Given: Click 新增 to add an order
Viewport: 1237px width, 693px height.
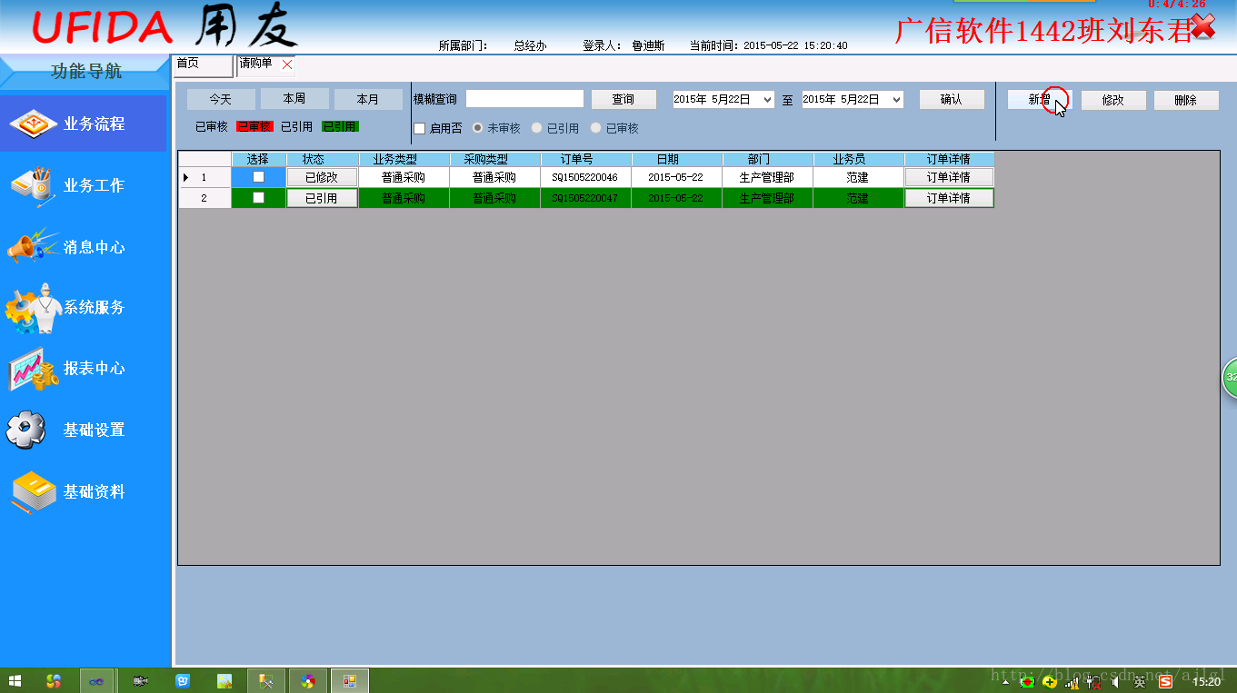Looking at the screenshot, I should pos(1040,100).
